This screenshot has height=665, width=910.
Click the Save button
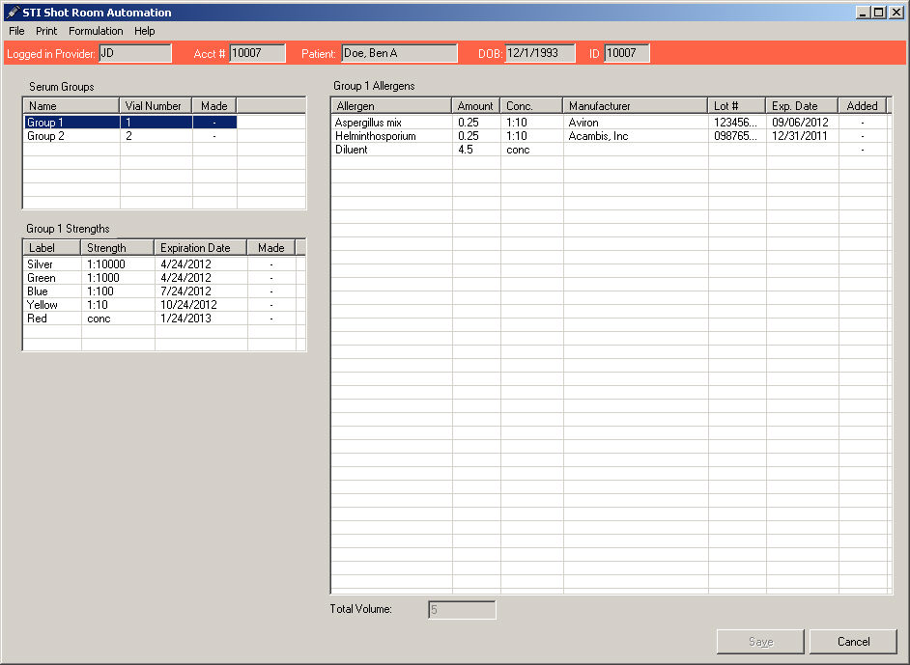tap(760, 642)
